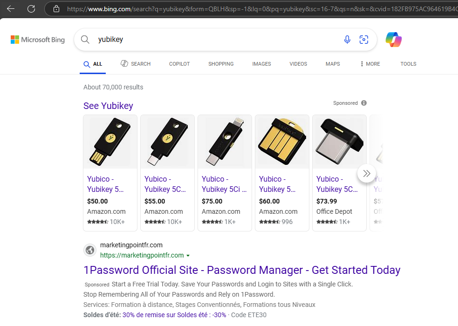Open visual search camera icon
Screen dimensions: 458x326
point(364,40)
